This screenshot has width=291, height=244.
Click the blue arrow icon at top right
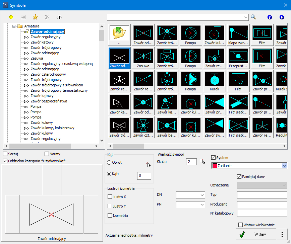pos(282,17)
